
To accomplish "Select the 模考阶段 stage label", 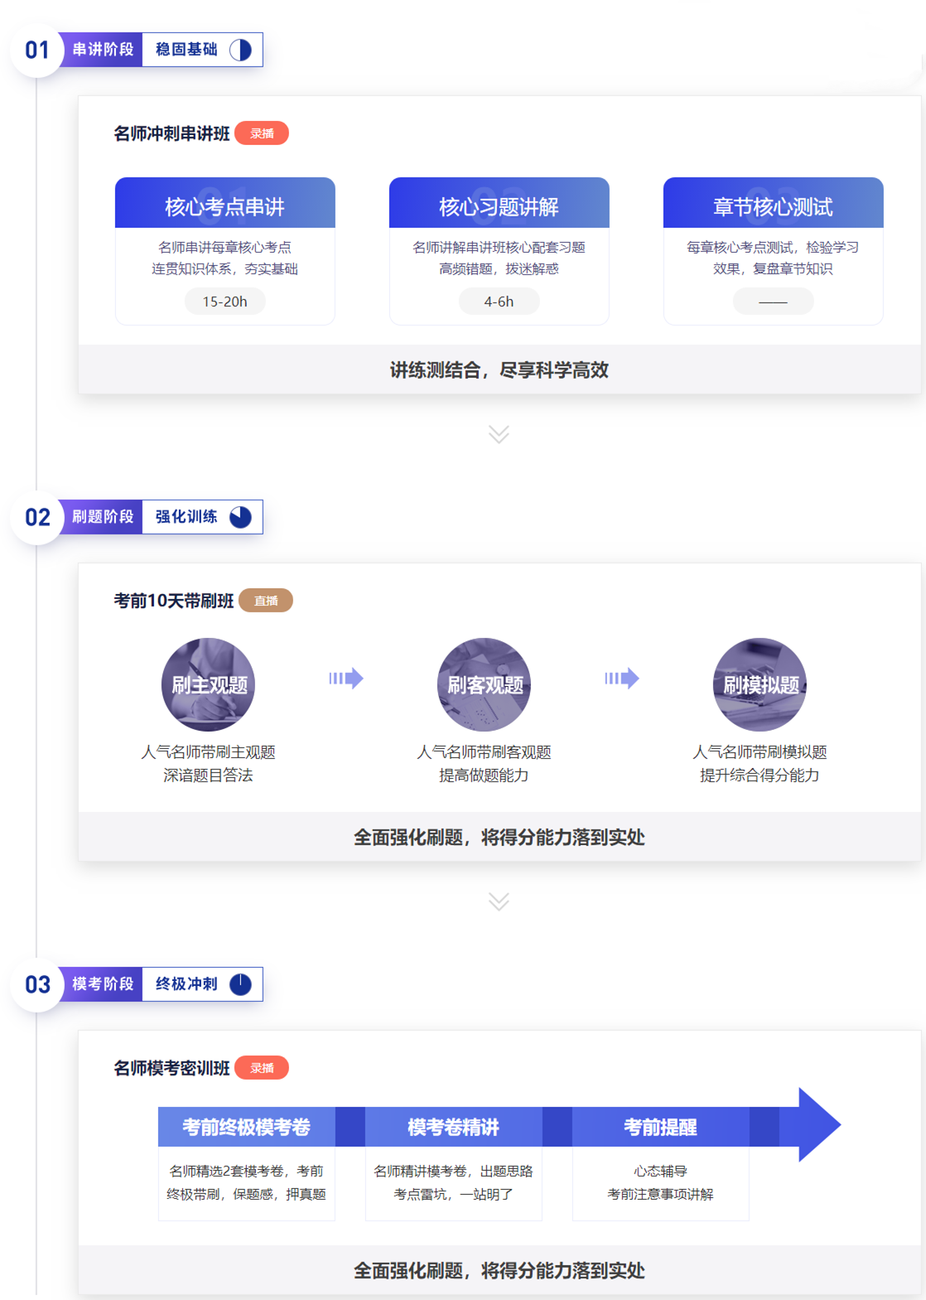I will (x=103, y=984).
